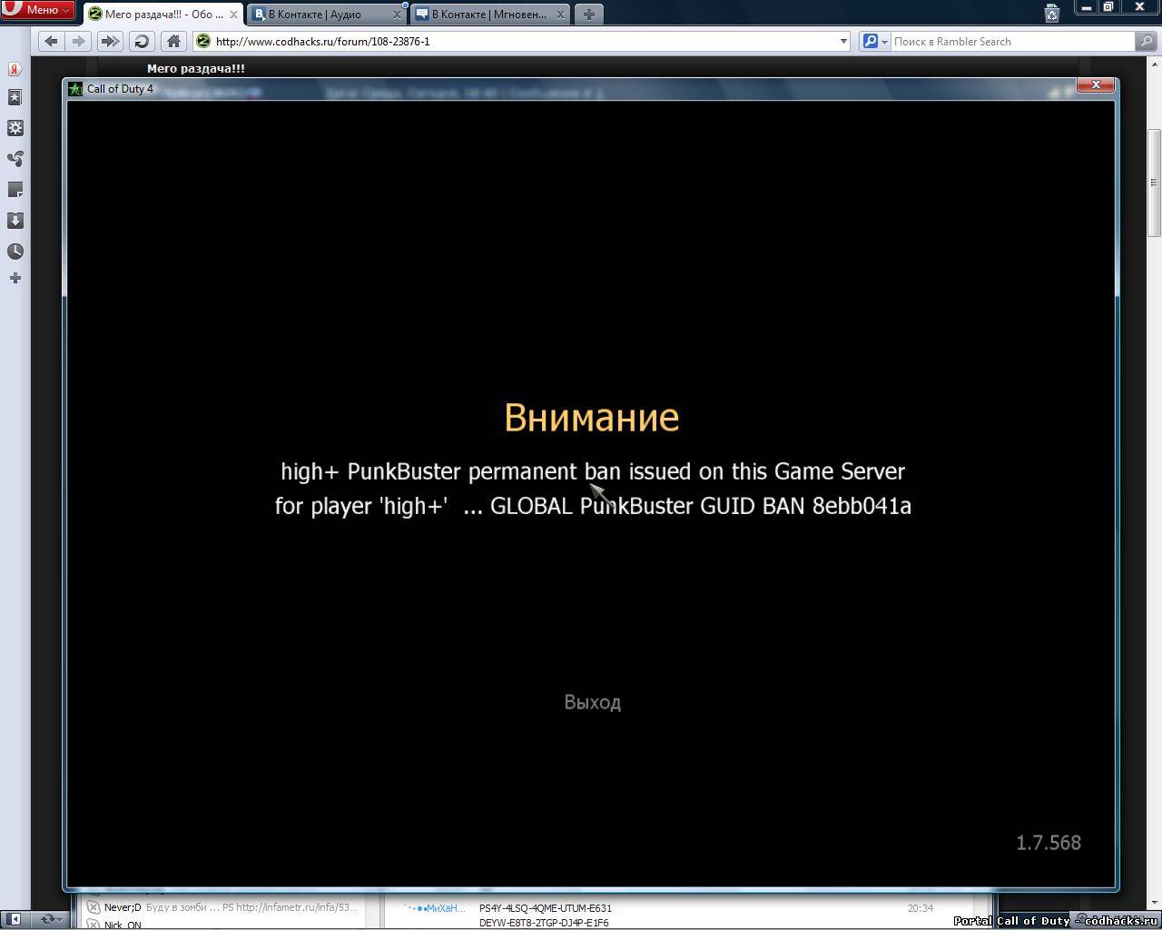Image resolution: width=1162 pixels, height=930 pixels.
Task: Switch to the В Контакте Мгновен tab
Action: point(490,15)
